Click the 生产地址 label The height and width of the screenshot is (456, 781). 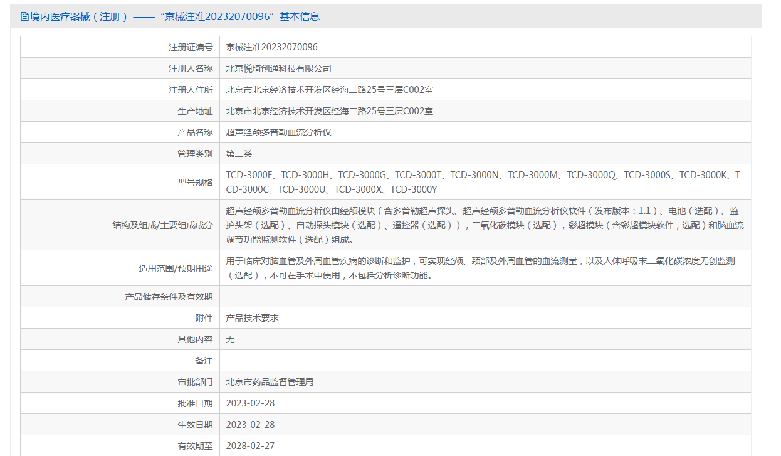tap(195, 111)
